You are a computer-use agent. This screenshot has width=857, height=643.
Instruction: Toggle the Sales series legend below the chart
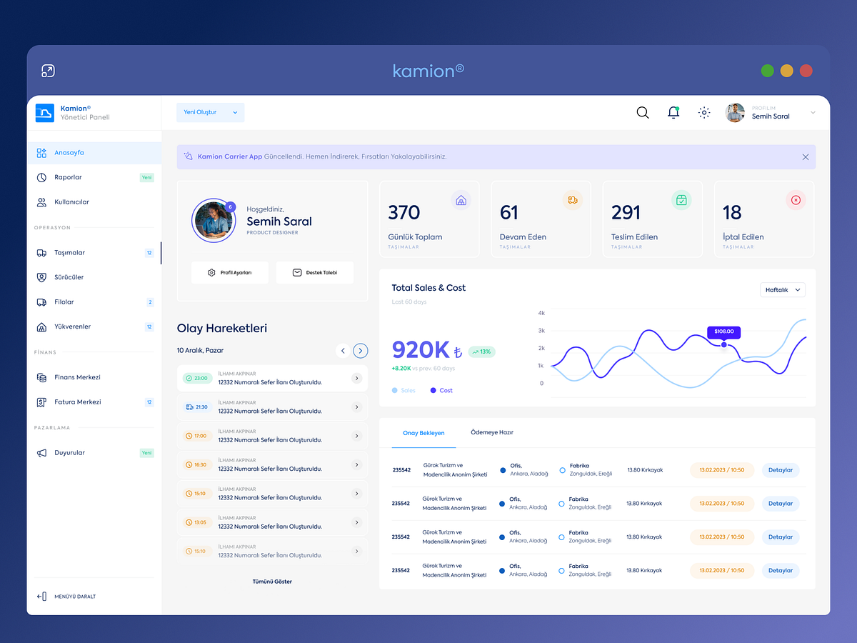[x=405, y=390]
